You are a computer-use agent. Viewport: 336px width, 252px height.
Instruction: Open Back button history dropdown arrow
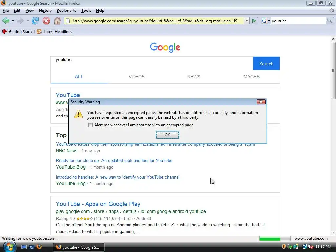click(13, 21)
